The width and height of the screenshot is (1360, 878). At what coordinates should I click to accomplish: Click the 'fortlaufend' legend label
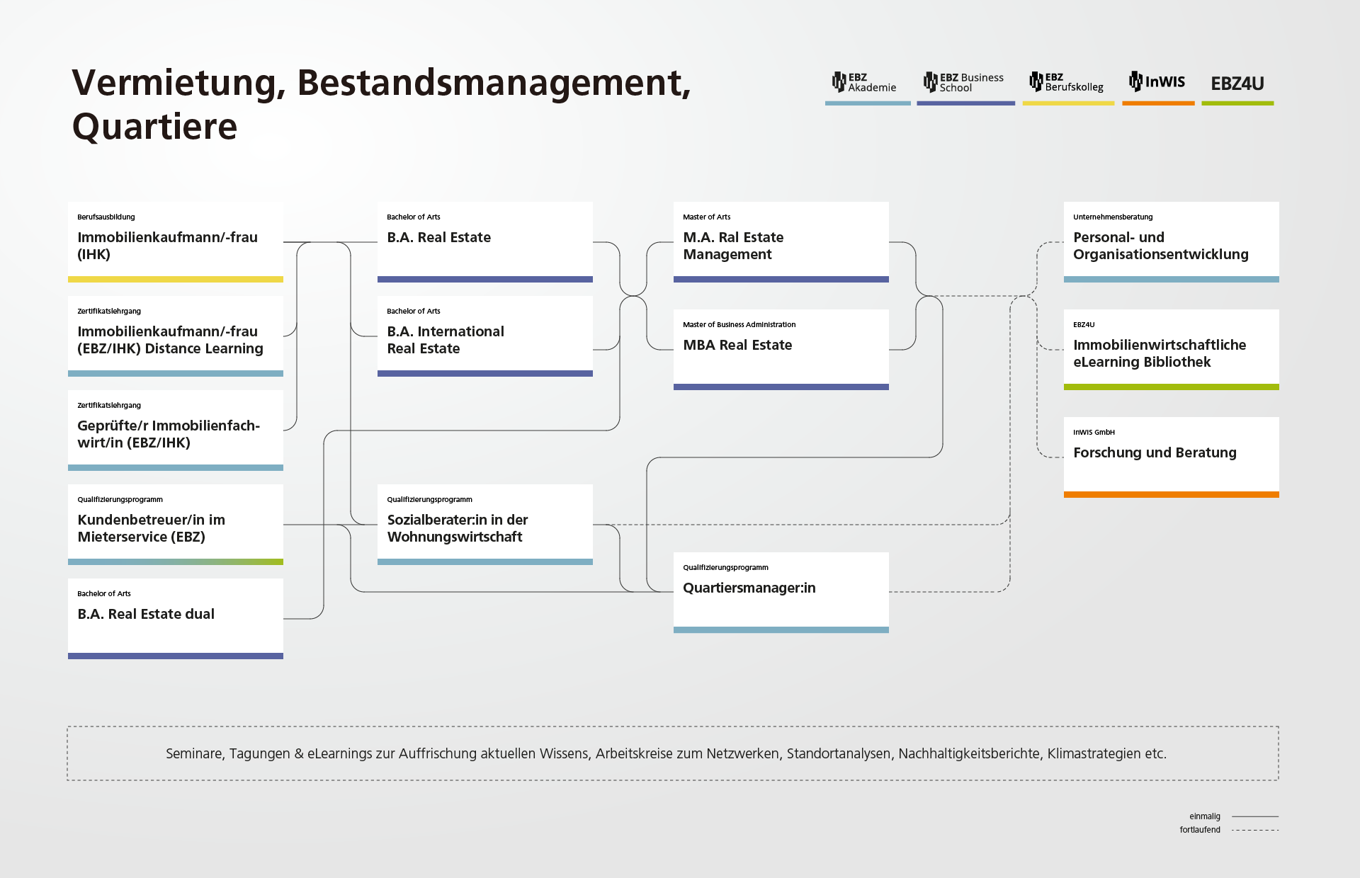coord(1200,830)
